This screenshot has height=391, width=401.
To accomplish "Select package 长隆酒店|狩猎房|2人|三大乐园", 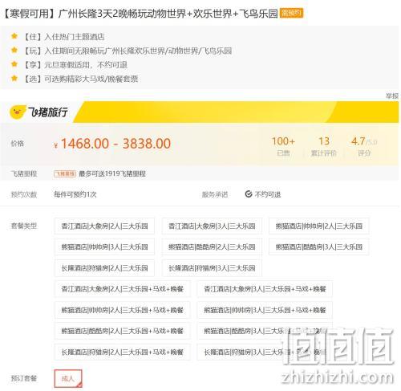I will pyautogui.click(x=104, y=268).
